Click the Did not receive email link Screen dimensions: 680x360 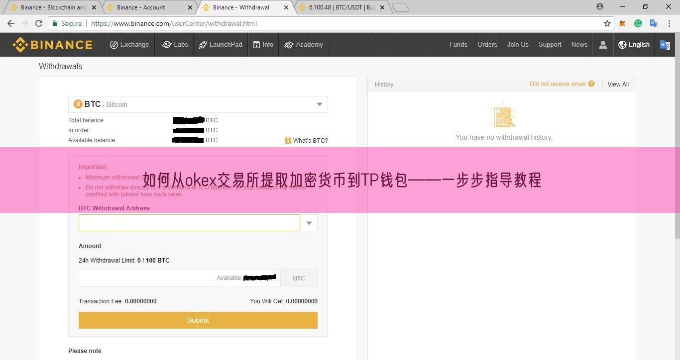pos(558,84)
